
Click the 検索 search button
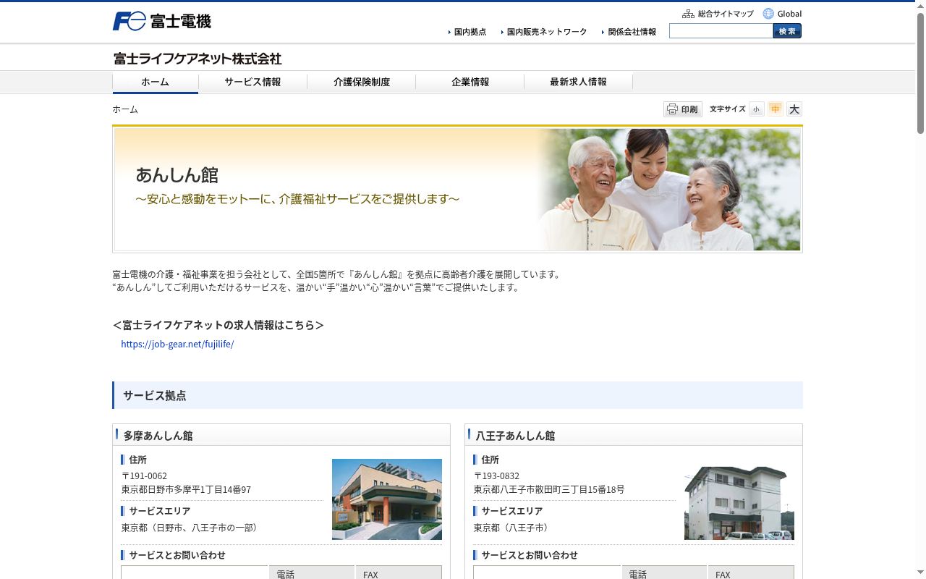[787, 31]
